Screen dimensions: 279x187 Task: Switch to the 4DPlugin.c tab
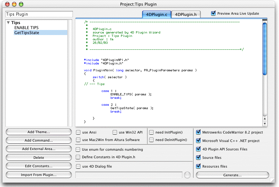[156, 14]
